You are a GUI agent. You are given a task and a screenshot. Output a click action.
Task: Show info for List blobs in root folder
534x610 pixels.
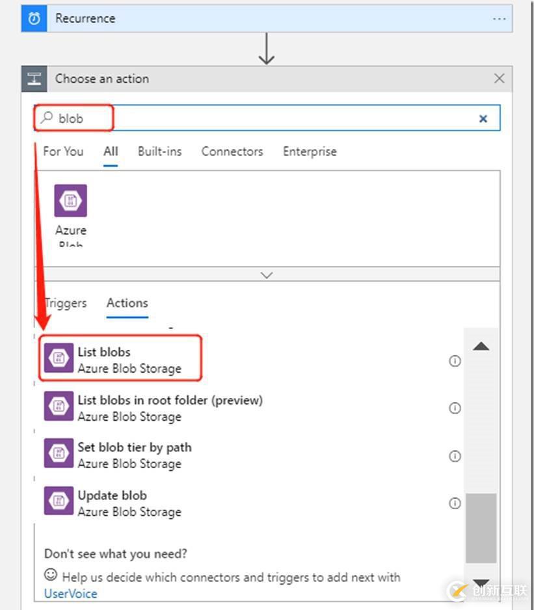click(455, 408)
